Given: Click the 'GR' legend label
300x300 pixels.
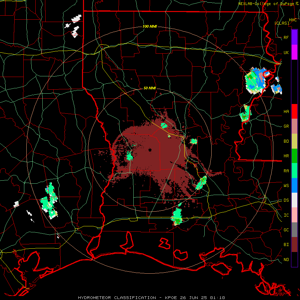Looking at the screenshot, I should (286, 126).
